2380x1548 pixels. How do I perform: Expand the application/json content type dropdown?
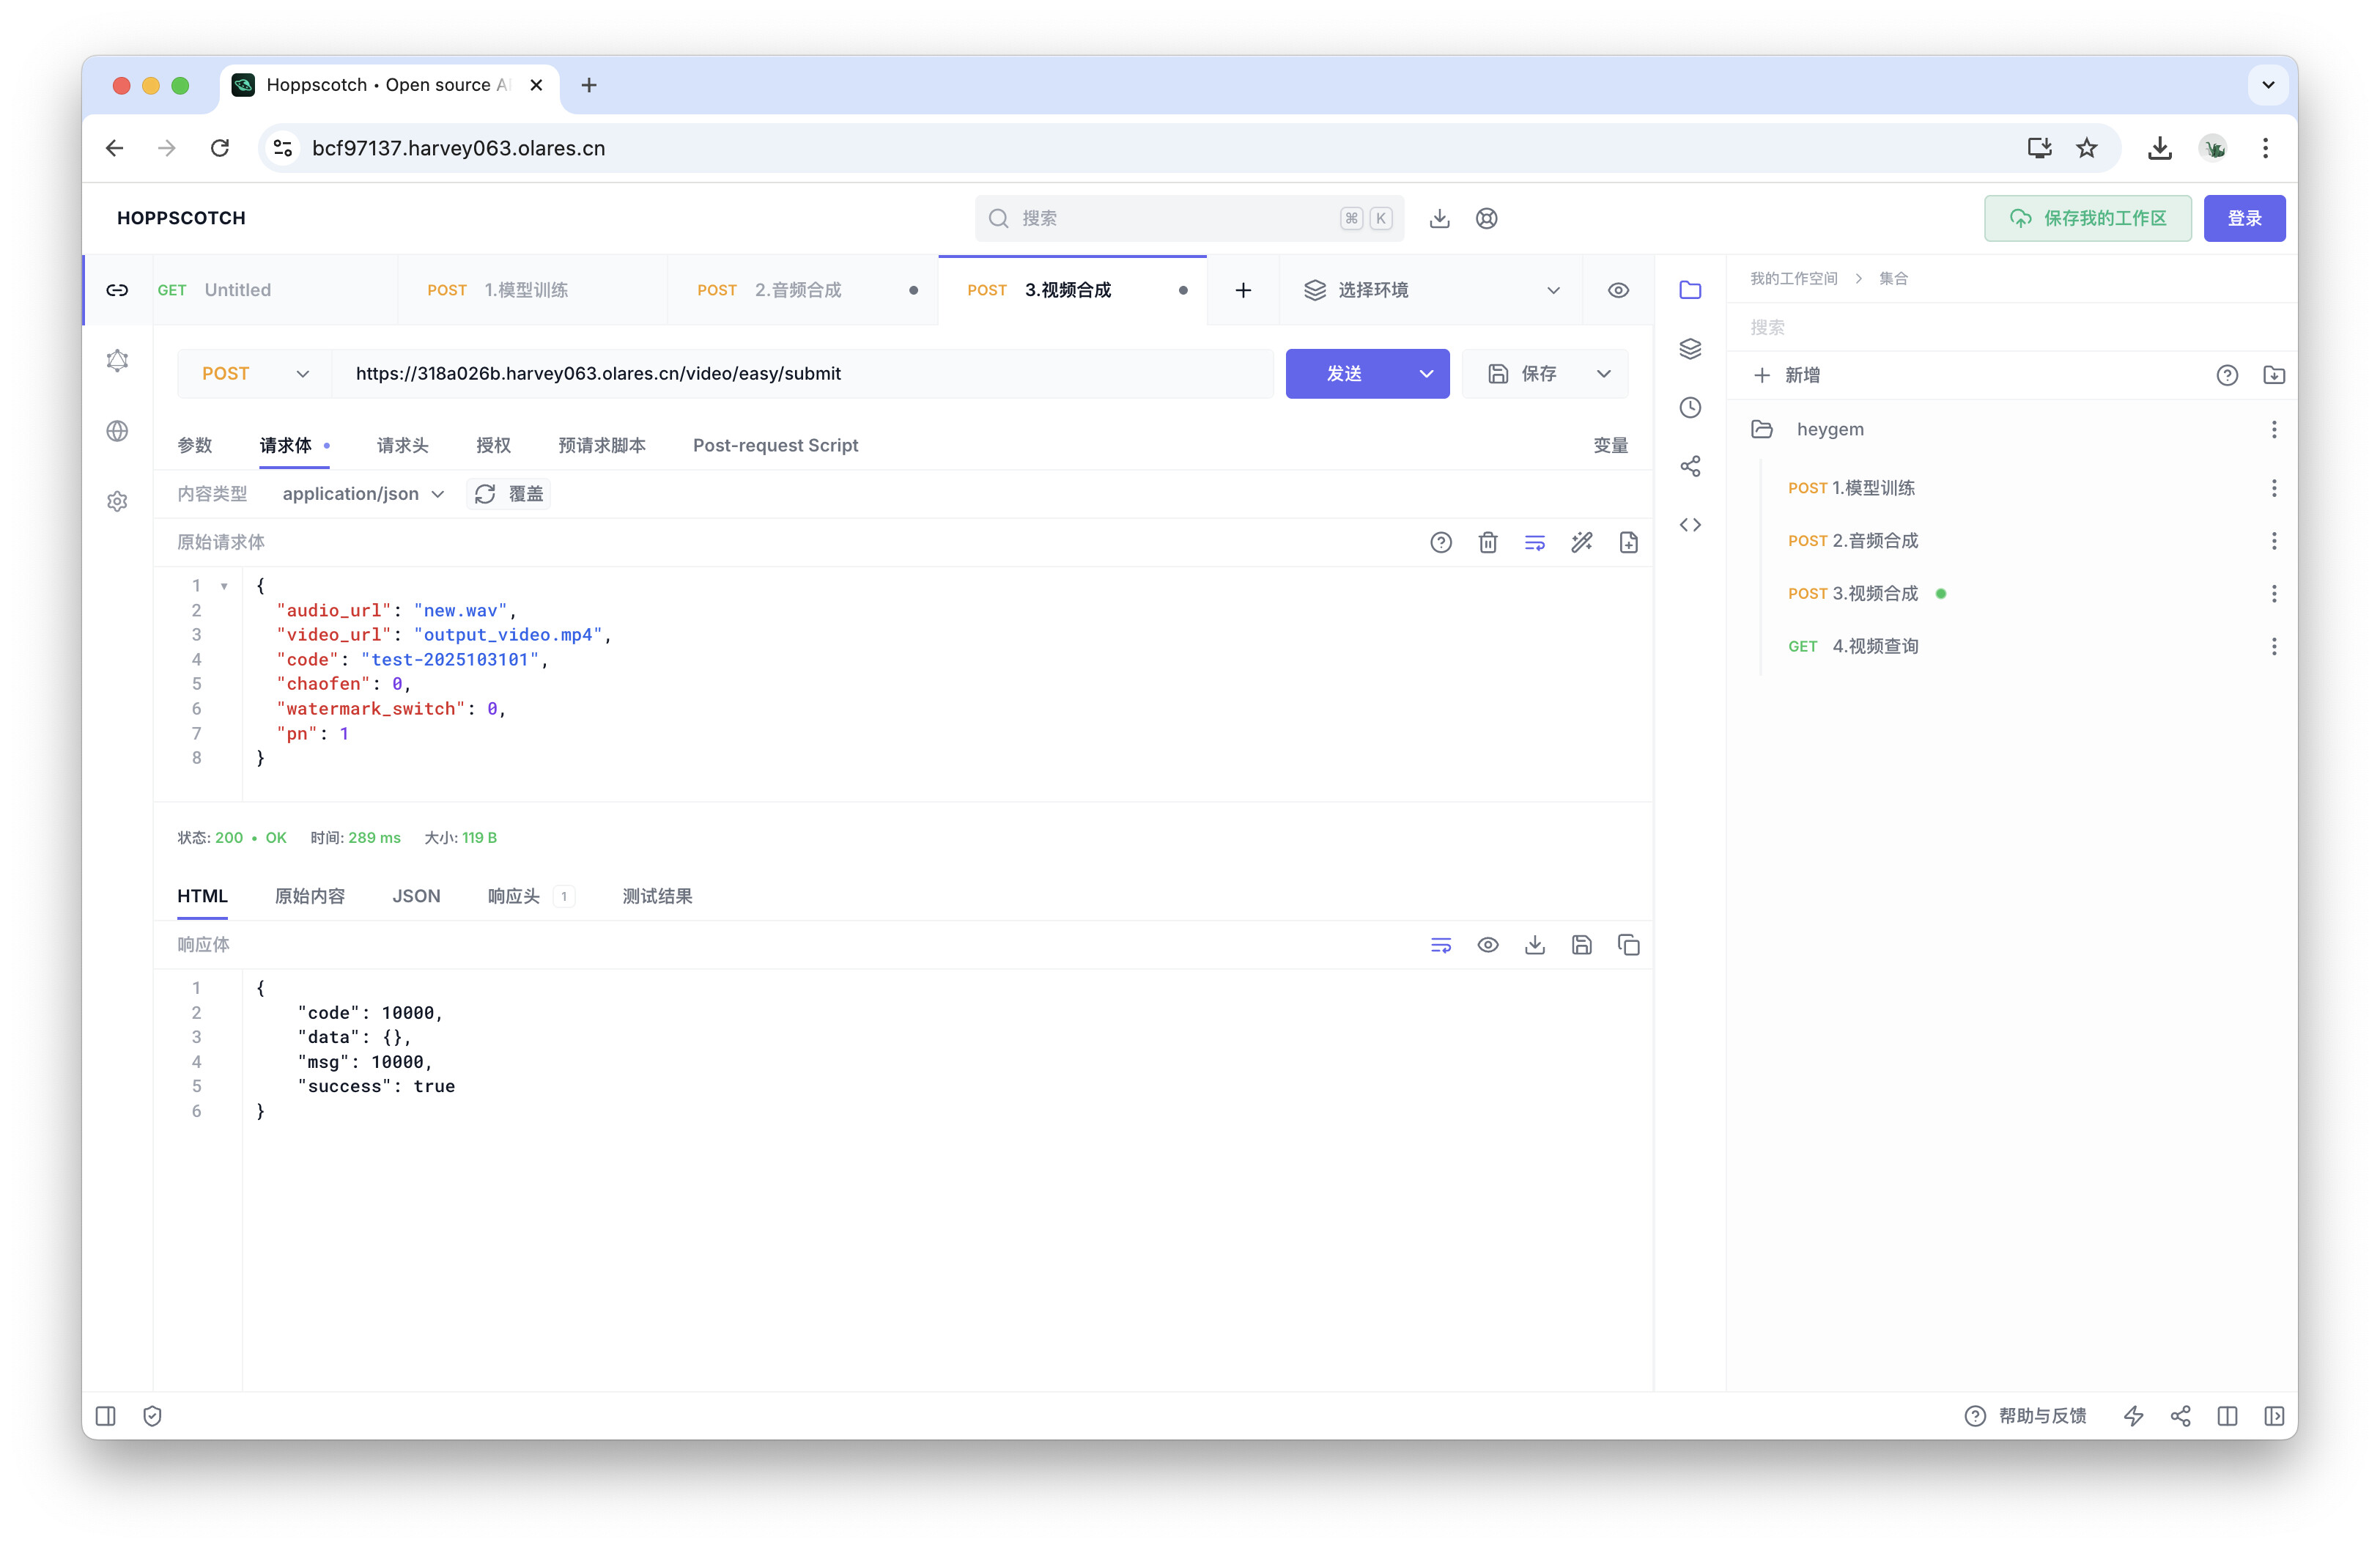point(363,494)
